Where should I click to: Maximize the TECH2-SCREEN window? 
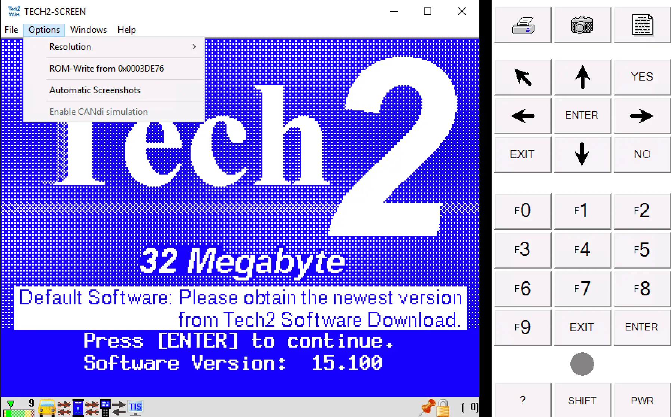pyautogui.click(x=428, y=11)
